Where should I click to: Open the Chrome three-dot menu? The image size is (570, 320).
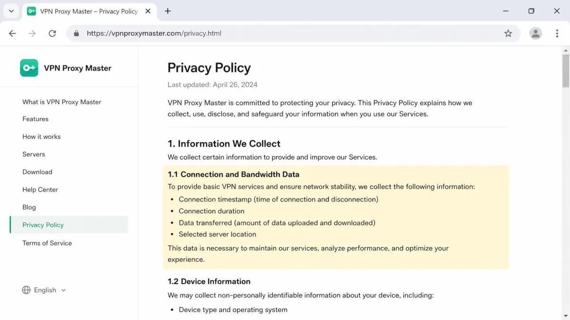coord(557,33)
